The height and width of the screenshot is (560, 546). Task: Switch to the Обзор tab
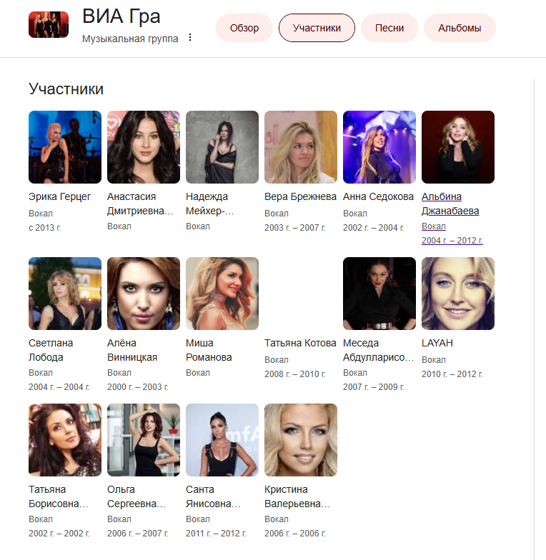pyautogui.click(x=244, y=28)
